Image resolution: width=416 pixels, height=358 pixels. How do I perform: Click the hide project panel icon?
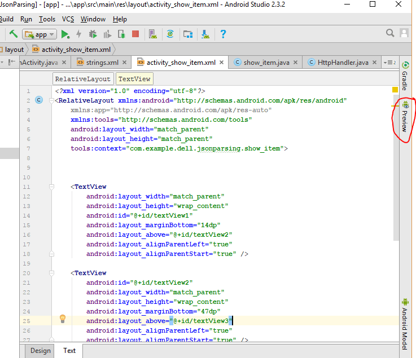(x=11, y=62)
